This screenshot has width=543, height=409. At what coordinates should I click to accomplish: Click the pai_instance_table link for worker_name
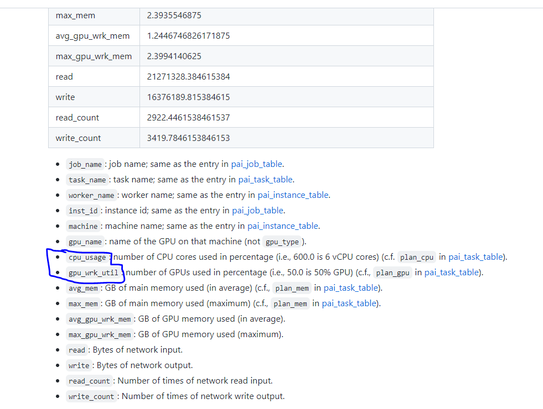pyautogui.click(x=293, y=195)
